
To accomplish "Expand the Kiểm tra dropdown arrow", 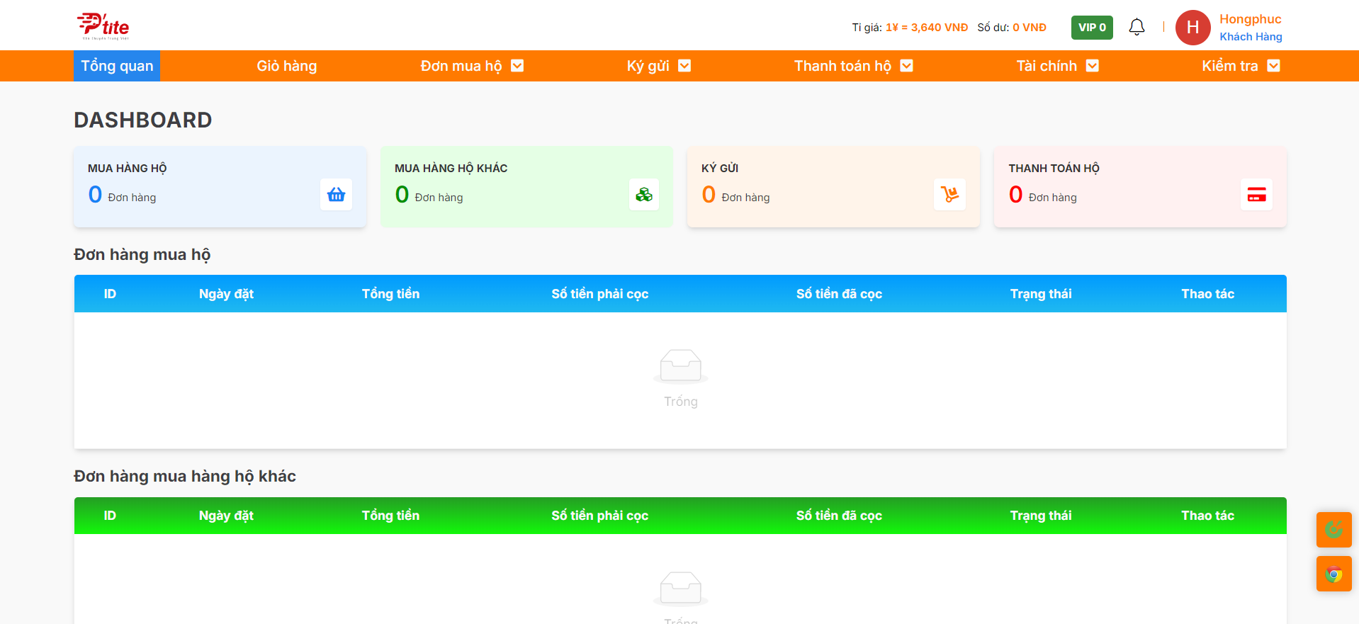I will coord(1273,66).
